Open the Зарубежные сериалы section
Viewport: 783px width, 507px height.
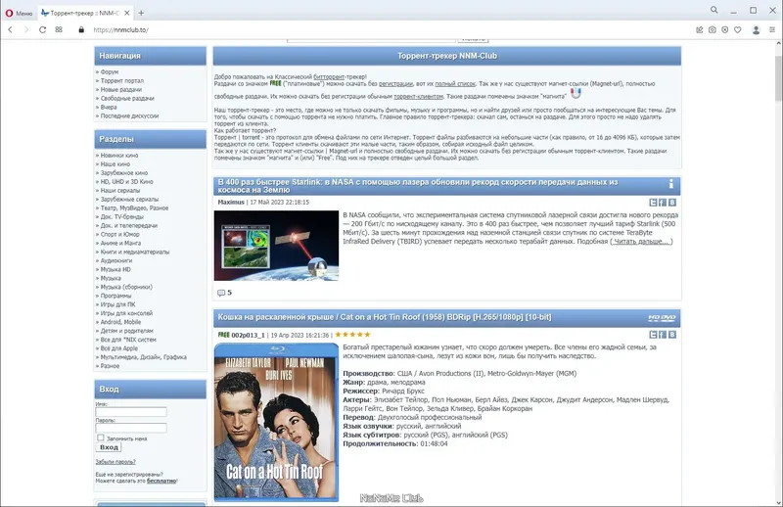[x=129, y=199]
